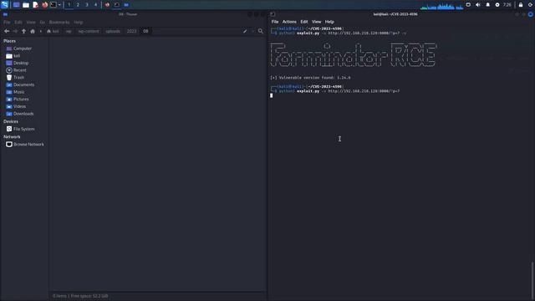Open Thunar Help menu
Viewport: 535px width, 301px height.
78,23
